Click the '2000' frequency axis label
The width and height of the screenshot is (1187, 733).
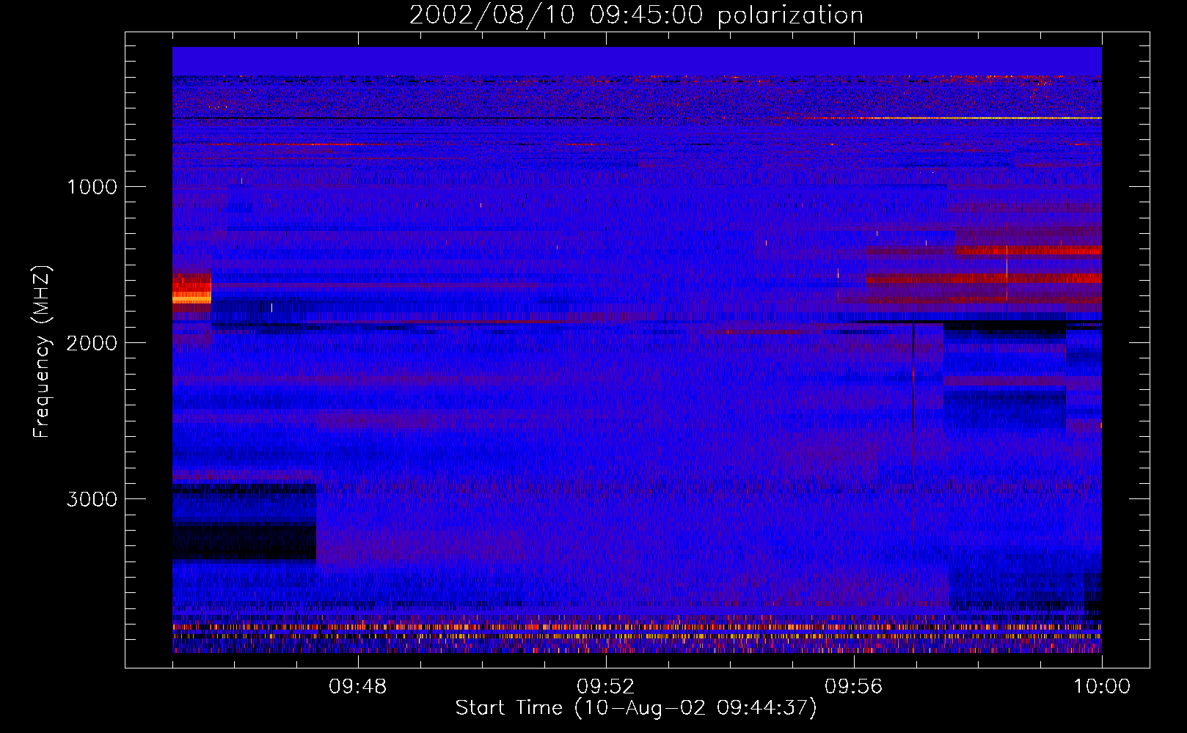coord(92,343)
